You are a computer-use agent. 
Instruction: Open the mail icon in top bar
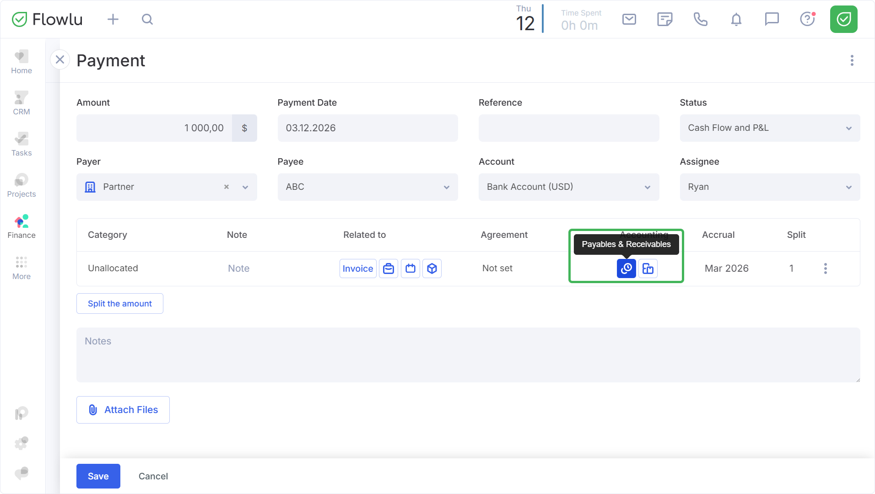[629, 19]
